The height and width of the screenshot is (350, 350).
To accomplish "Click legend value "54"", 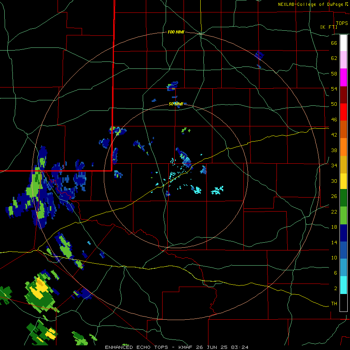I will pos(334,89).
